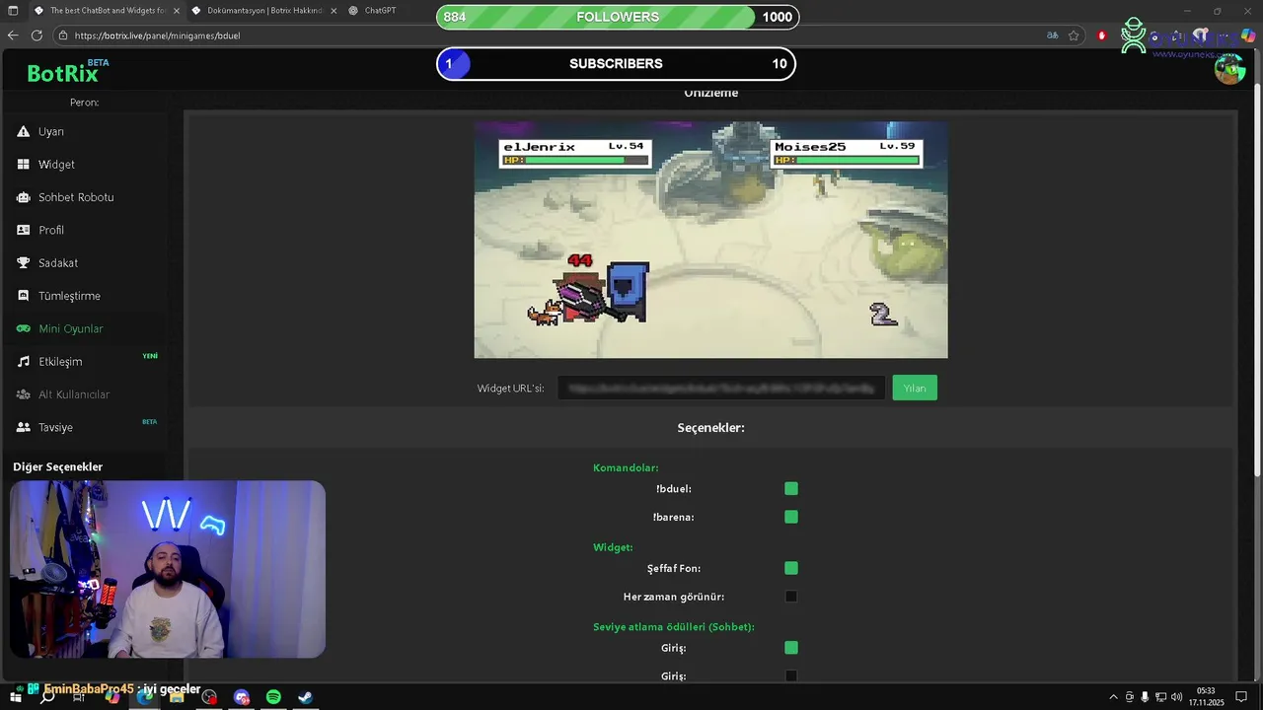Open the translate page icon in address bar
The image size is (1263, 710).
(1053, 35)
